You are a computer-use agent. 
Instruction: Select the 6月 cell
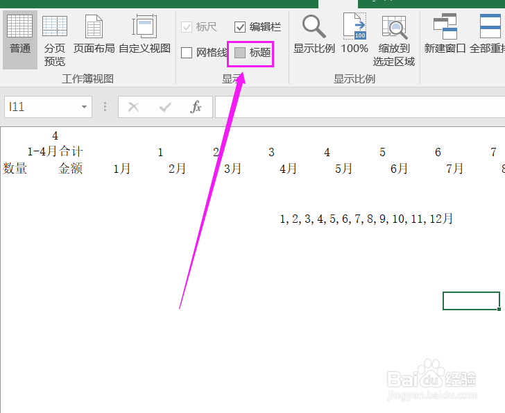click(x=399, y=169)
